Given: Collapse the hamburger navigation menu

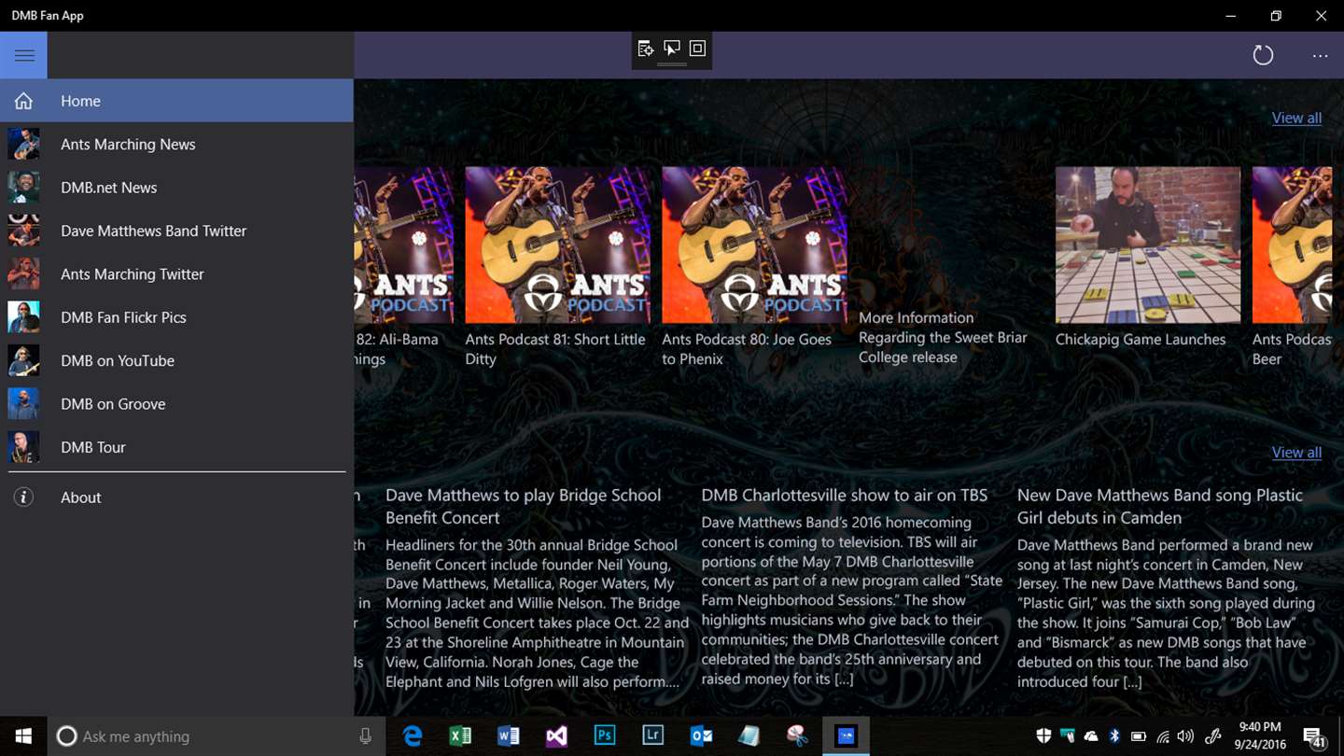Looking at the screenshot, I should point(24,55).
